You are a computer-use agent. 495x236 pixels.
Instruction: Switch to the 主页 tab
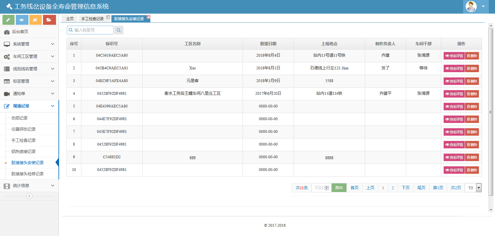[70, 19]
